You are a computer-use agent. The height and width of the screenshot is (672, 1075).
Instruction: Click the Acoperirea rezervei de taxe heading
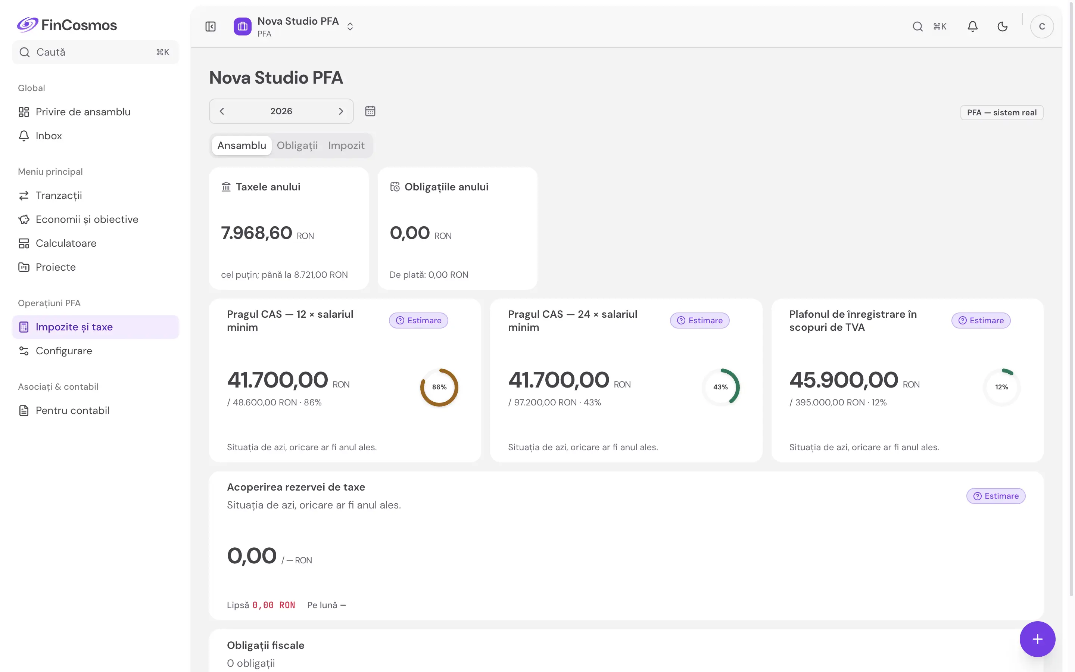click(296, 487)
